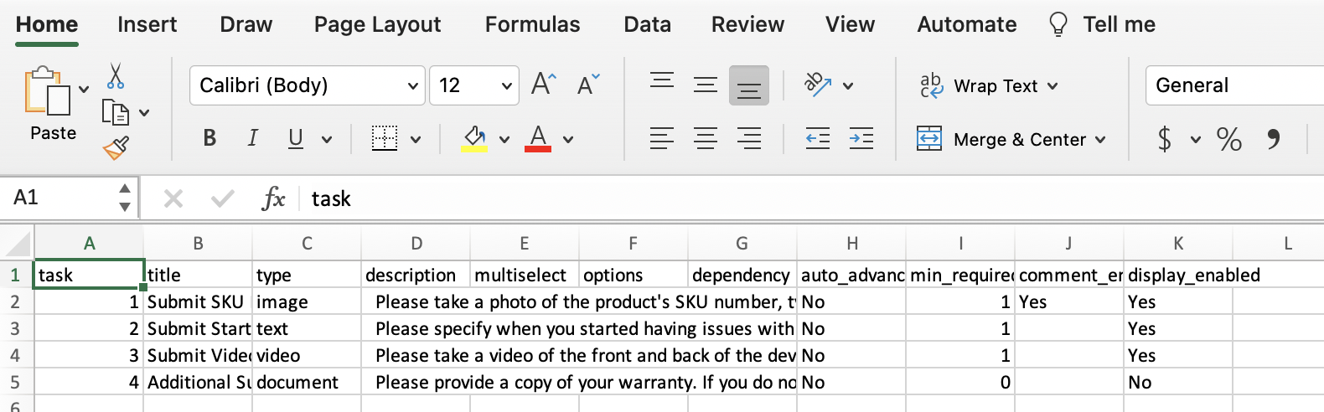This screenshot has height=412, width=1324.
Task: Click the name box stepper arrows
Action: pos(125,198)
